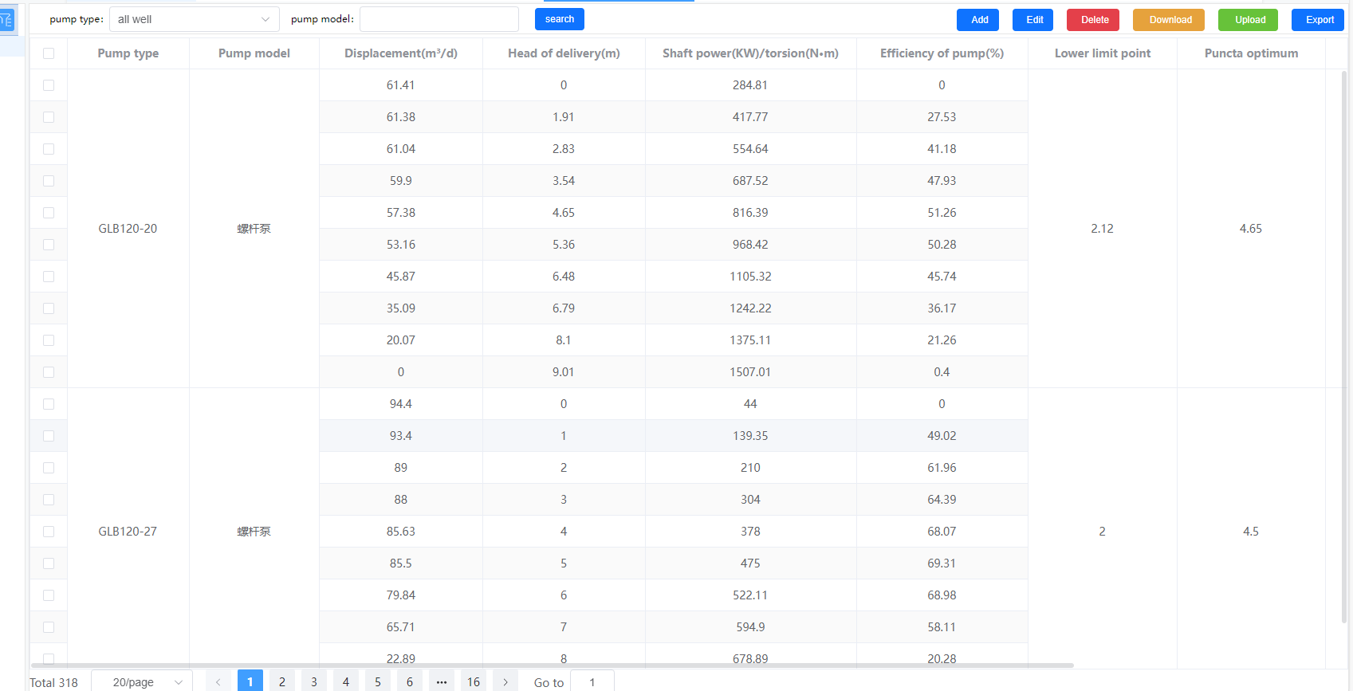Check the row with displacement 61.04

49,149
